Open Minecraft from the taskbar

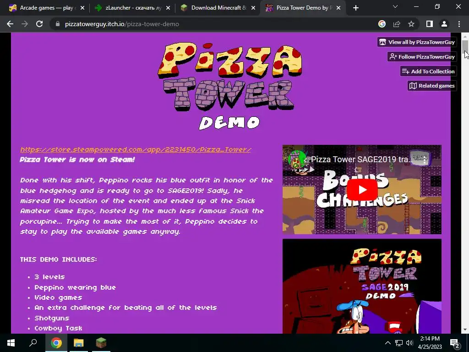101,343
